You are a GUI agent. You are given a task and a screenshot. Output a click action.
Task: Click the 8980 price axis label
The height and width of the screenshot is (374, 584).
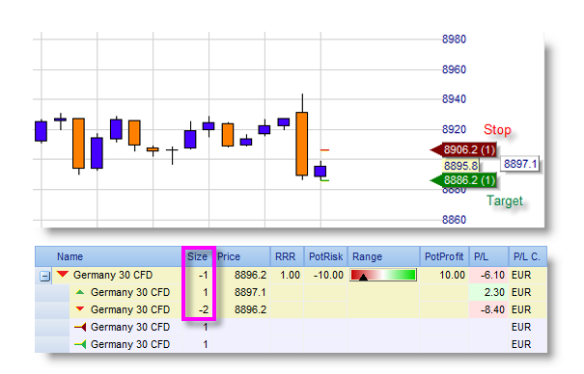click(x=454, y=39)
